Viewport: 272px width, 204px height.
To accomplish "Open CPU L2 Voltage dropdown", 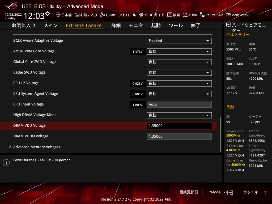I will click(x=179, y=83).
